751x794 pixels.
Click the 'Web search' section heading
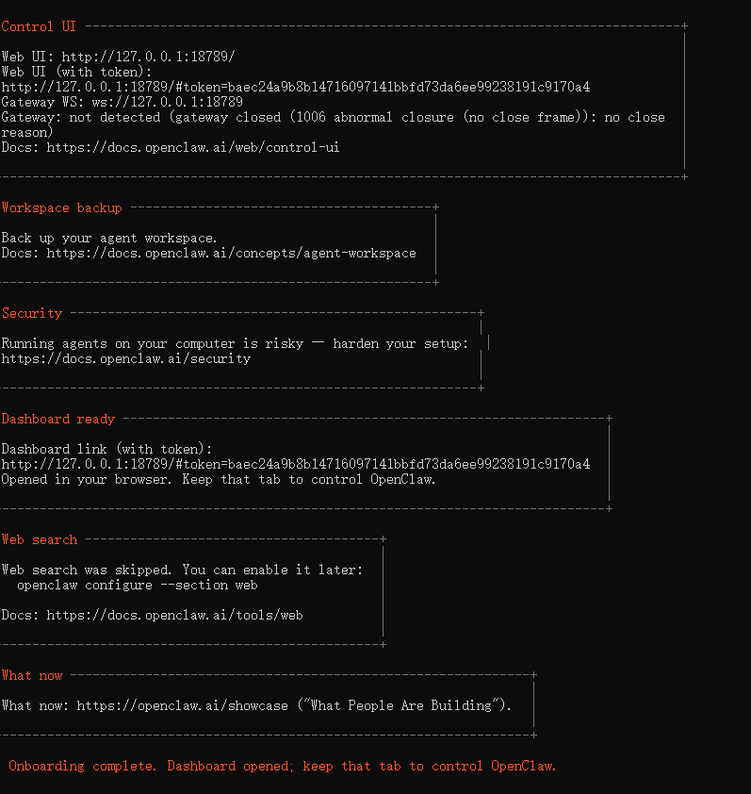click(x=40, y=539)
